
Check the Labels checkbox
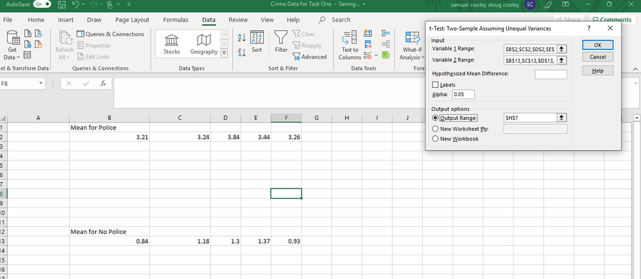coord(436,85)
